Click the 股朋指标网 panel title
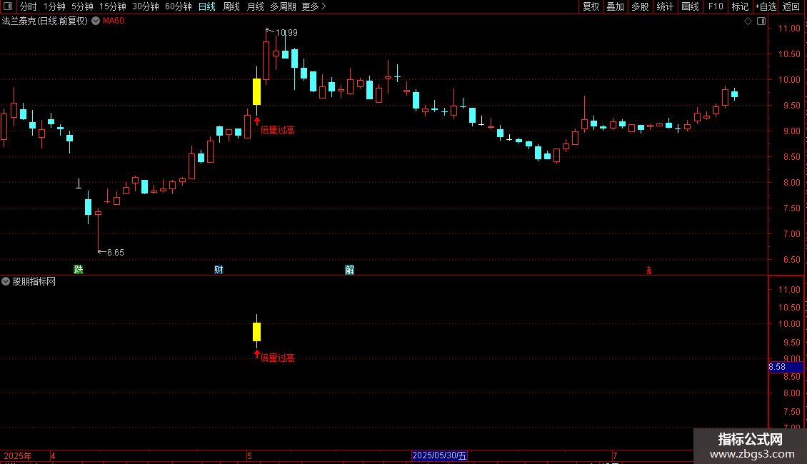This screenshot has height=464, width=807. pos(34,281)
